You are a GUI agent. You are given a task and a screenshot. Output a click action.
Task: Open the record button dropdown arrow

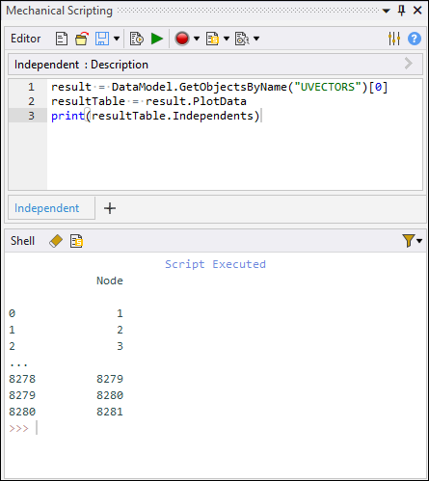[197, 39]
